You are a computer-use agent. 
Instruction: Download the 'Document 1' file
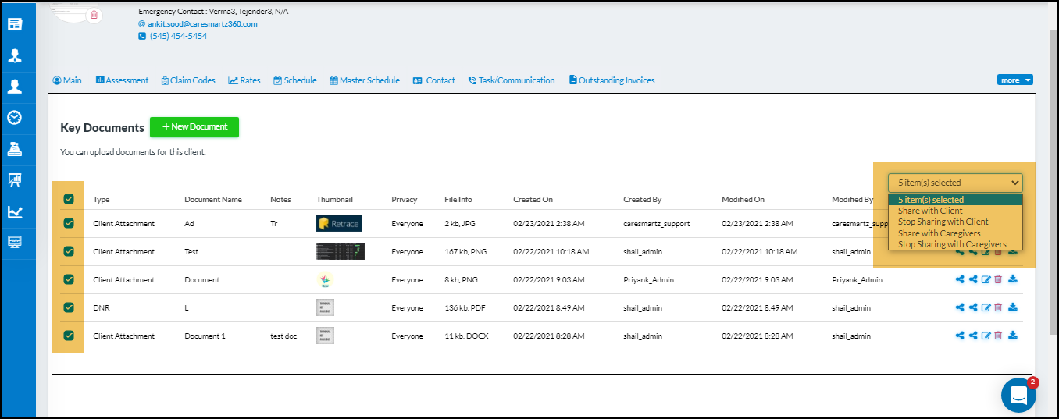(1012, 336)
